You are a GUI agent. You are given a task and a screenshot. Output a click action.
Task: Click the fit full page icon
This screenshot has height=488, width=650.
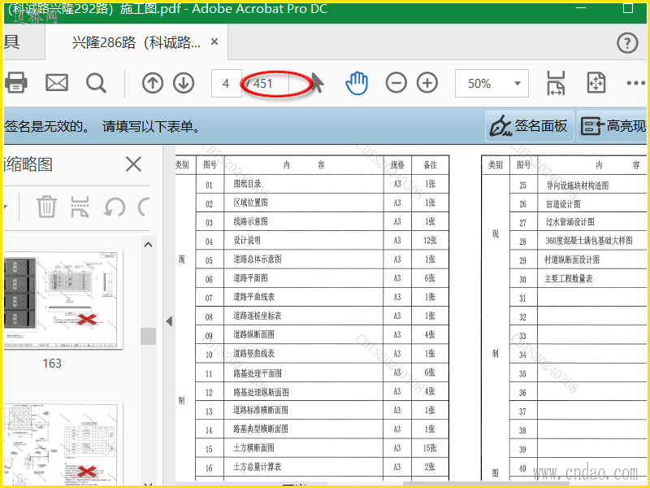click(596, 83)
